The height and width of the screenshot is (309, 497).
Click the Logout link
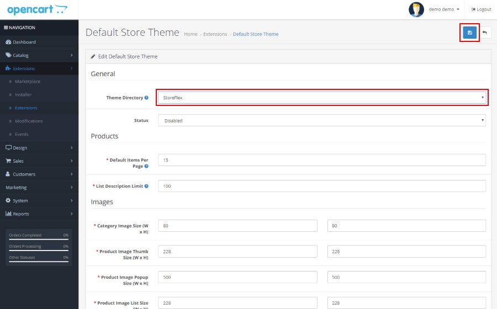click(x=481, y=9)
